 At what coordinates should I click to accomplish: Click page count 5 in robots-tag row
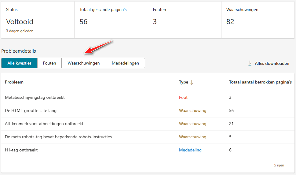tap(230, 137)
